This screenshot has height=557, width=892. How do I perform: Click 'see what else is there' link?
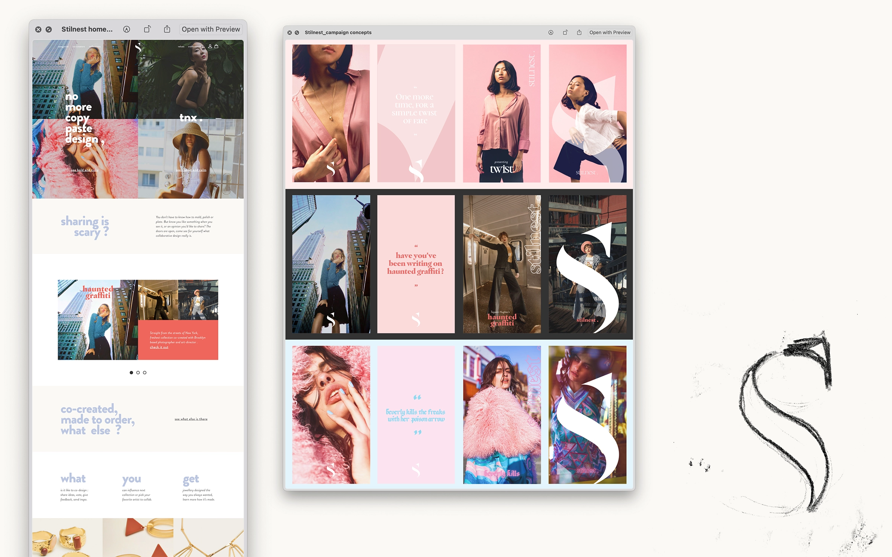[191, 419]
